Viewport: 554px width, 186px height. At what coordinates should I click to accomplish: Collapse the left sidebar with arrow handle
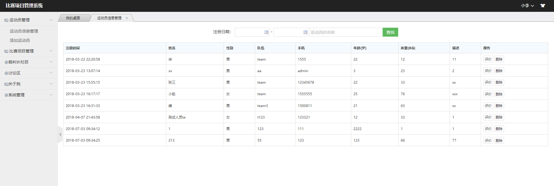click(x=60, y=134)
